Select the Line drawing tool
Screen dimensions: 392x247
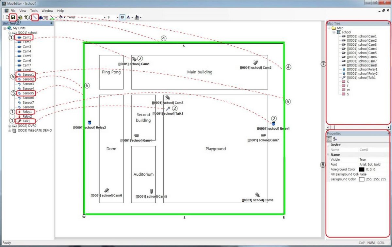click(x=35, y=17)
